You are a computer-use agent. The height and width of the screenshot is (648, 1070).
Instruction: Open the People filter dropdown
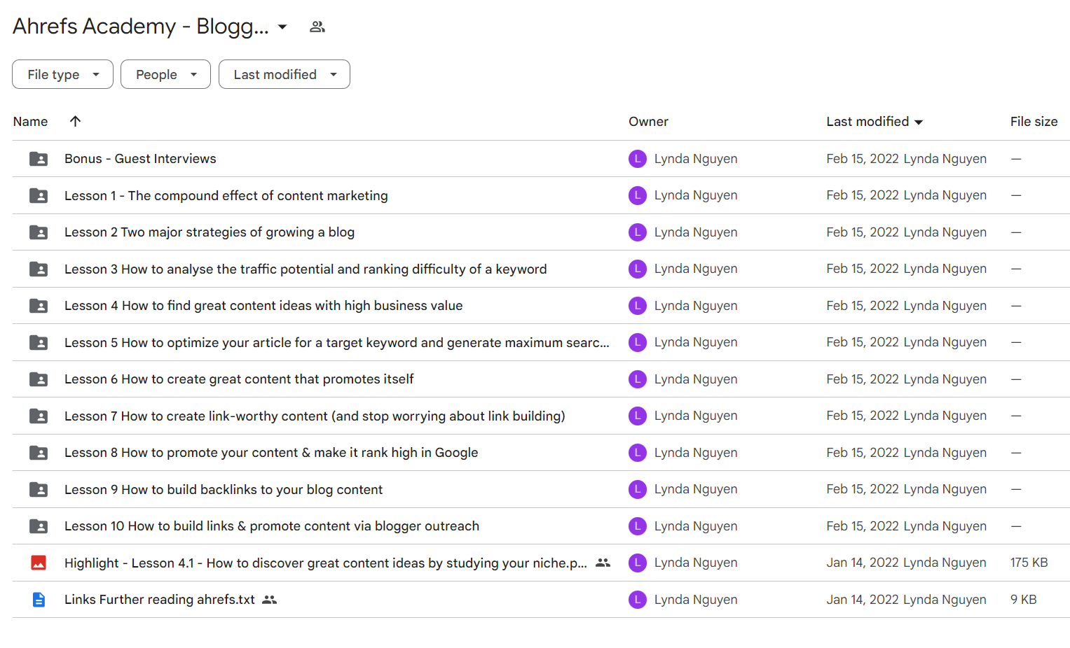(x=165, y=74)
